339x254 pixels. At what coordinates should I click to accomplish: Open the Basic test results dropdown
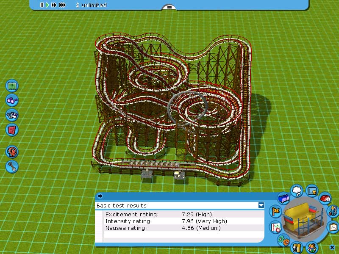click(261, 205)
